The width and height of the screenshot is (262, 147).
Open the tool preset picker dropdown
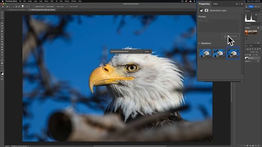pyautogui.click(x=9, y=7)
